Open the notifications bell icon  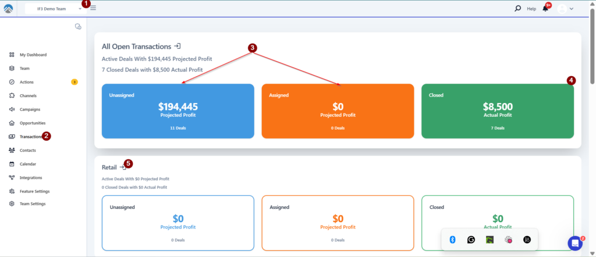point(545,8)
